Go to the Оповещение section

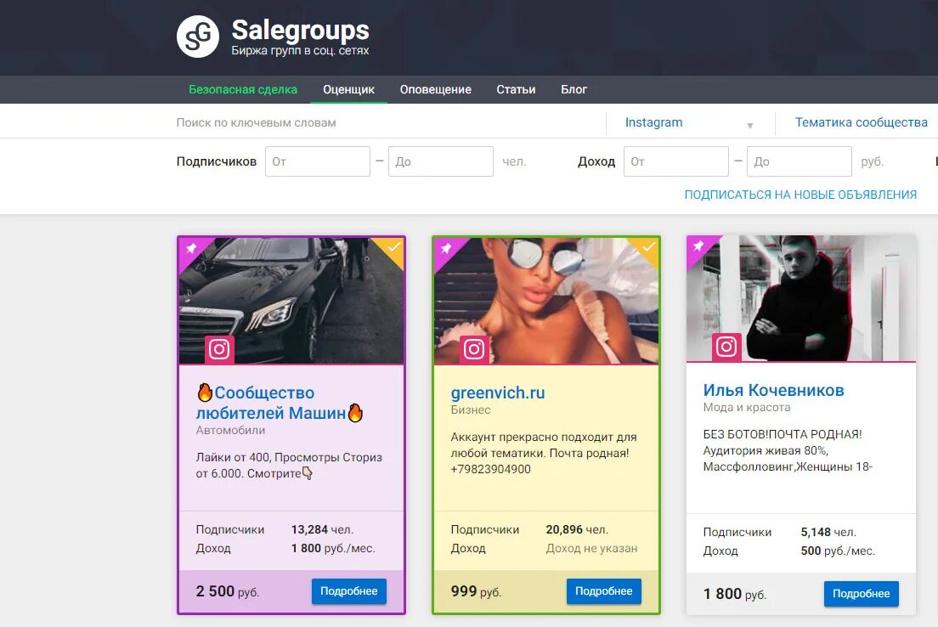pos(436,90)
